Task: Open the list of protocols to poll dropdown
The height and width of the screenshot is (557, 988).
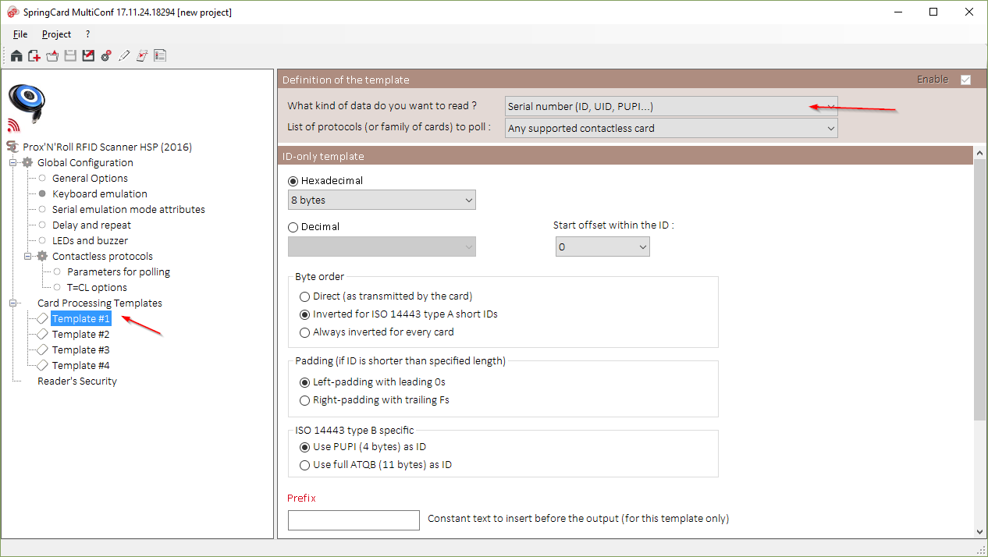Action: coord(671,128)
